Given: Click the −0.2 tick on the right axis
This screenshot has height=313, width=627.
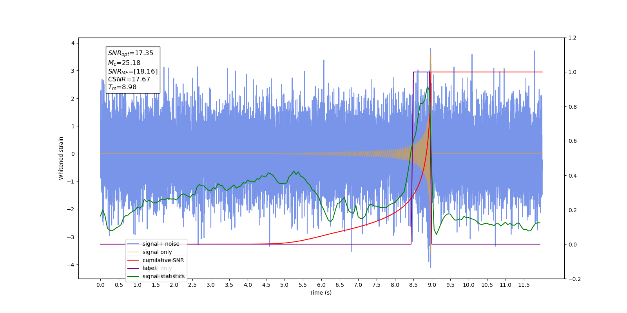Looking at the screenshot, I should click(574, 279).
